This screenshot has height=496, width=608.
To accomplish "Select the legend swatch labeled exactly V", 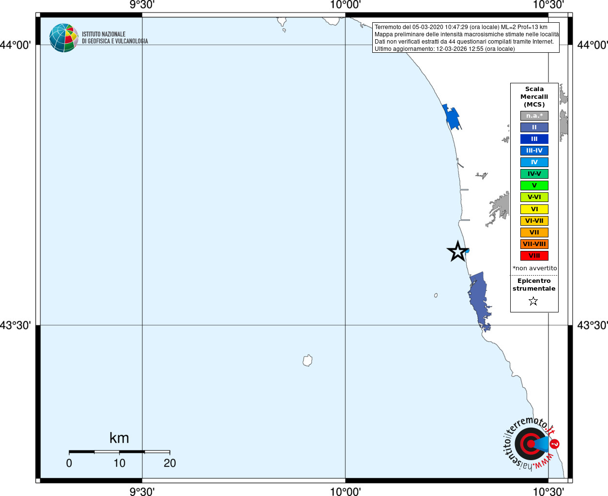I will [534, 186].
